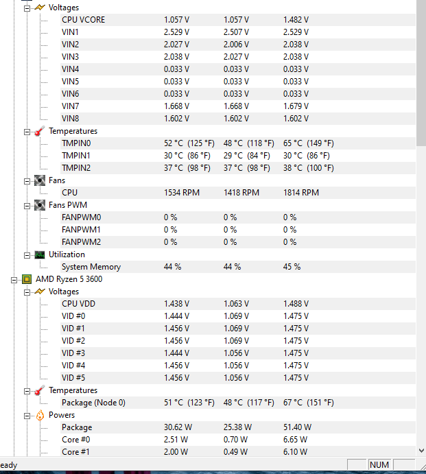Collapse the Utilization section

click(x=27, y=254)
